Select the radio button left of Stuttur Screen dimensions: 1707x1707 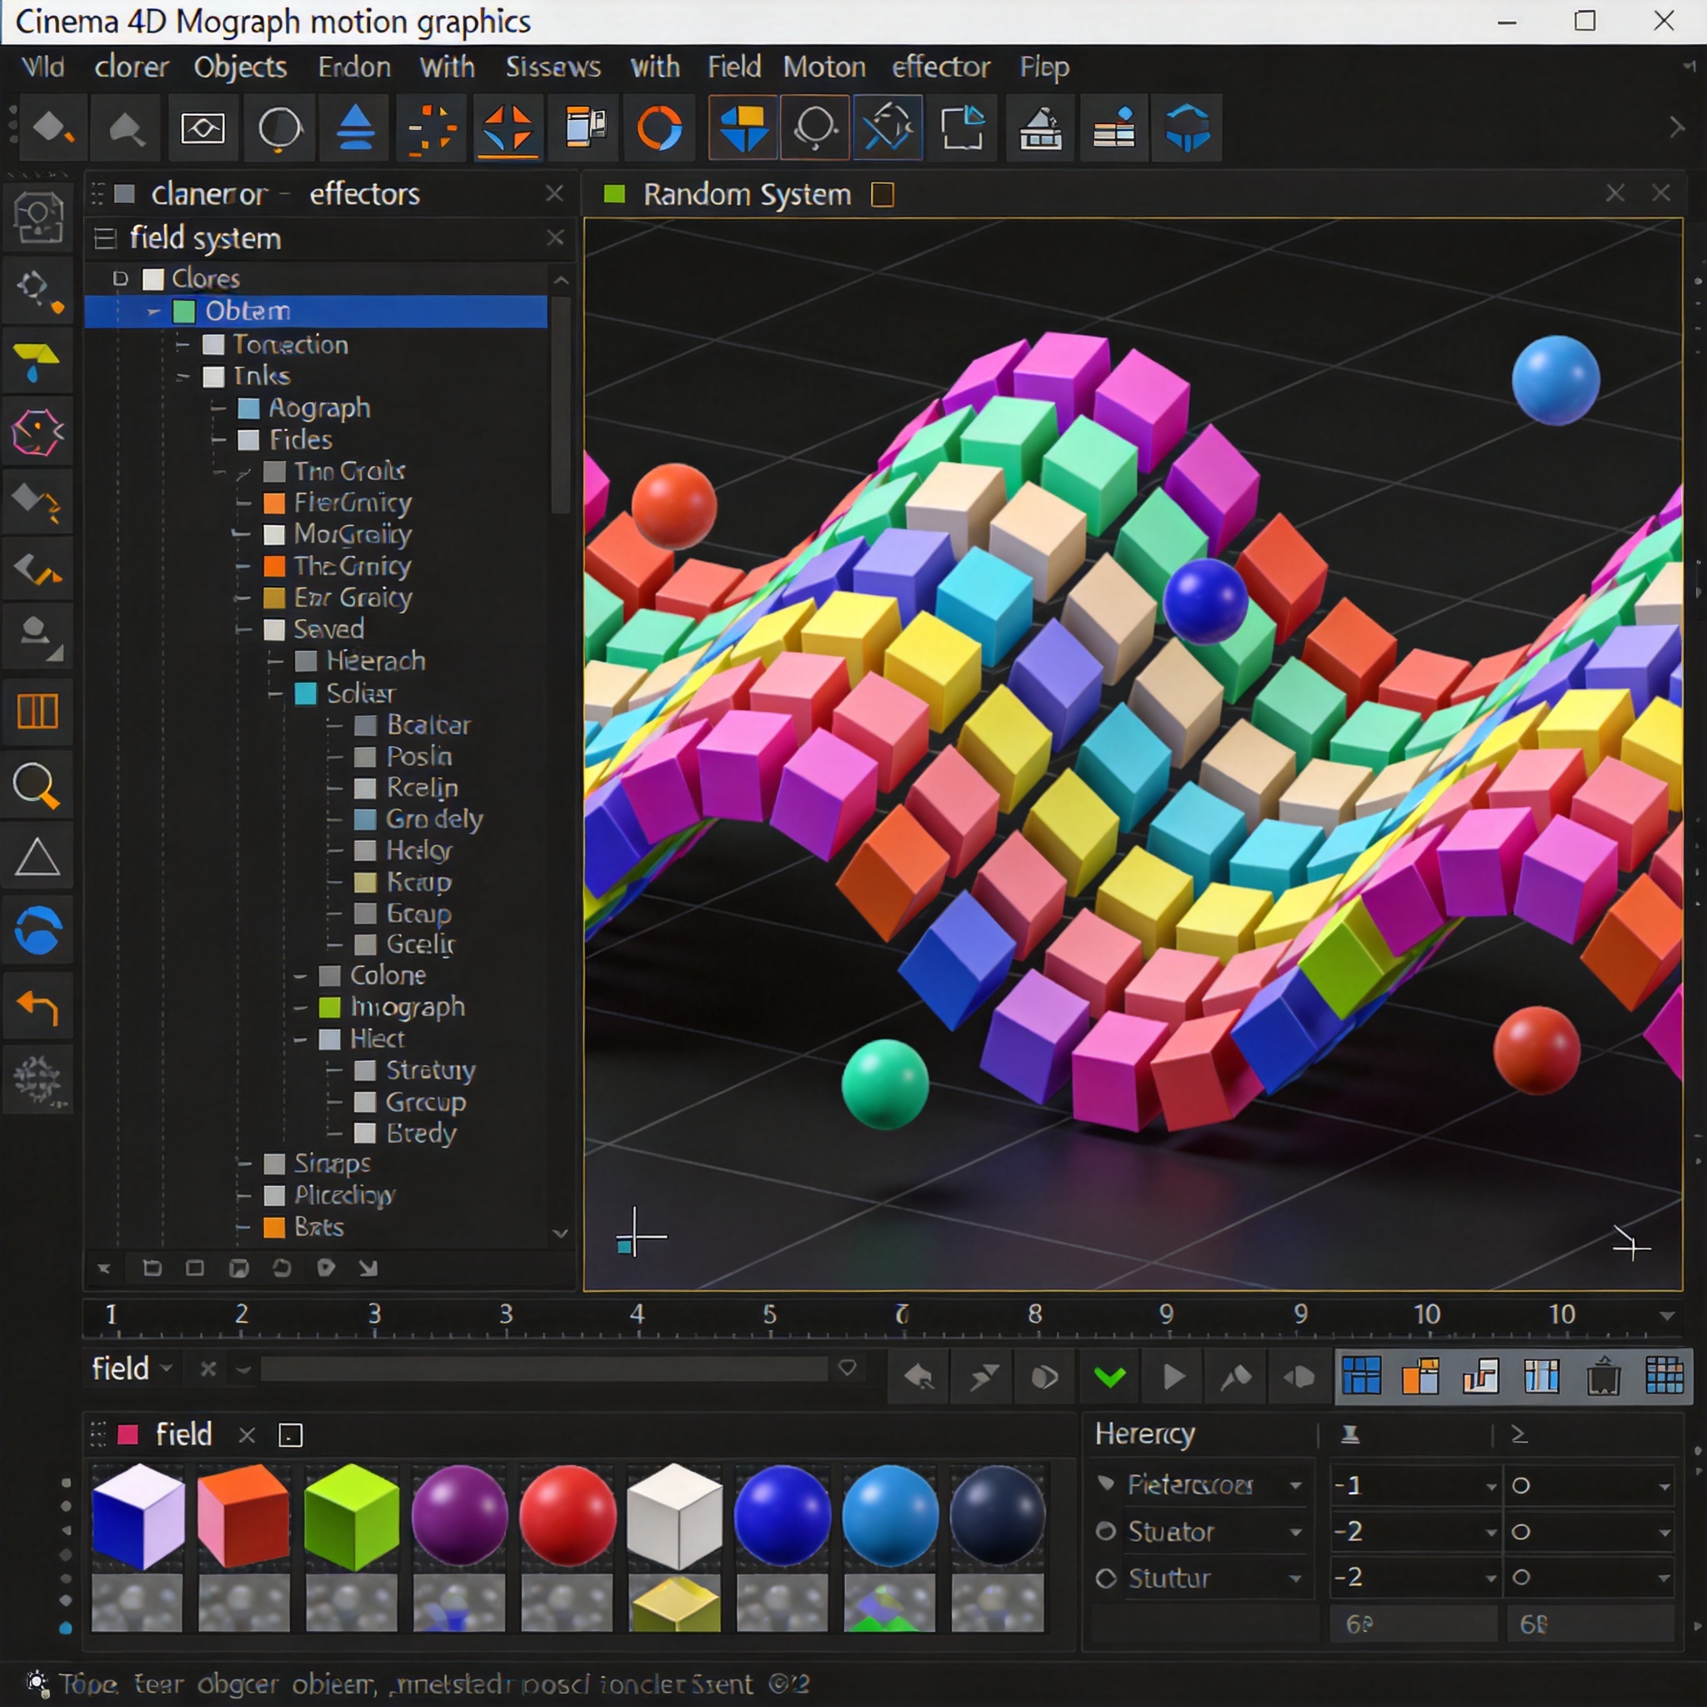1106,1578
